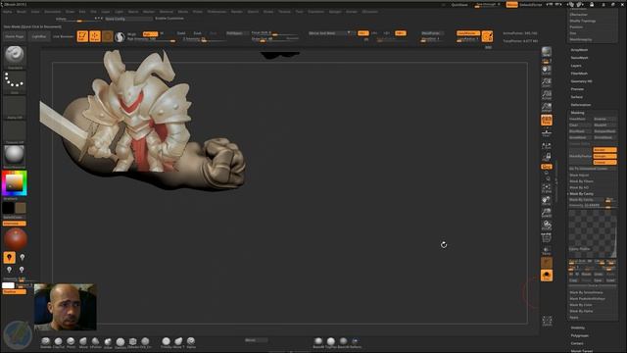Viewport: 627px width, 353px height.
Task: Click Enable Customize button
Action: point(169,19)
